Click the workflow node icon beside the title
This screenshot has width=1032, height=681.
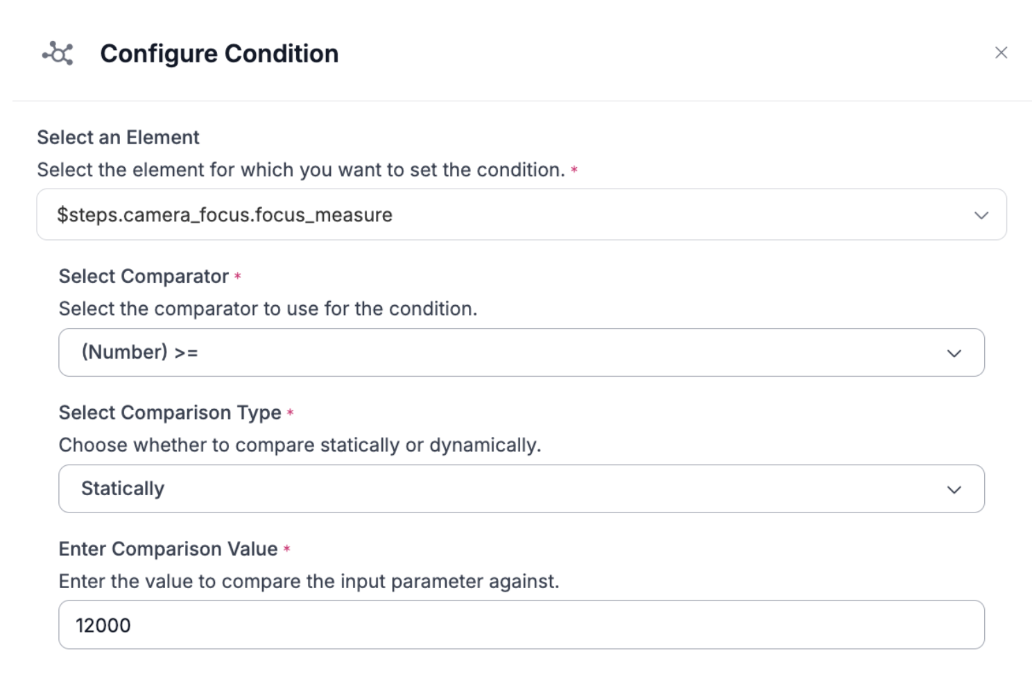tap(58, 53)
